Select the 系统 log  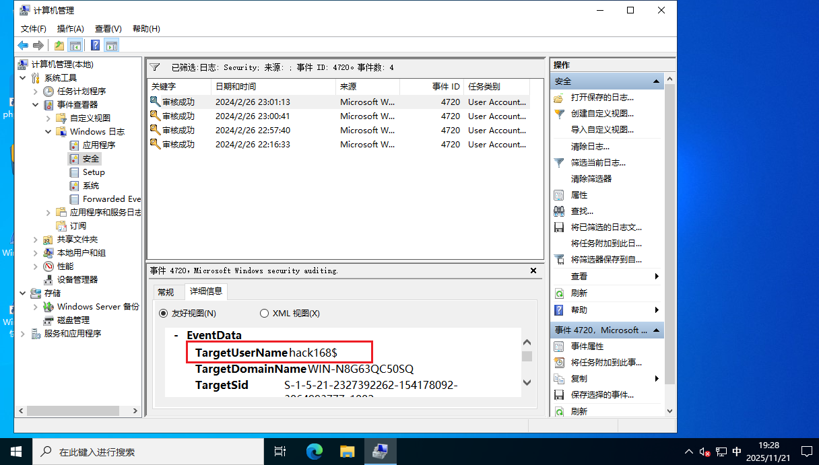[91, 186]
